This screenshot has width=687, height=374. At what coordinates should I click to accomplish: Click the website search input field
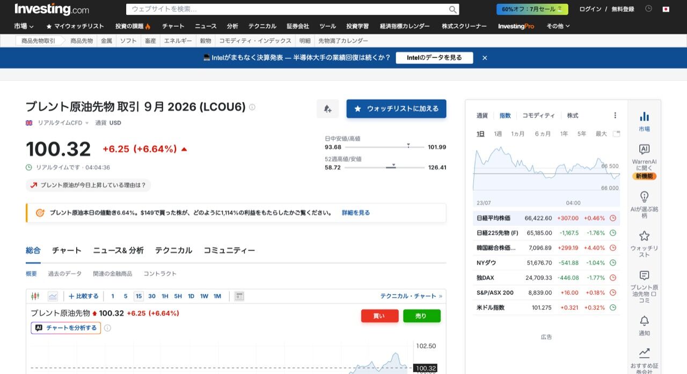click(x=287, y=9)
